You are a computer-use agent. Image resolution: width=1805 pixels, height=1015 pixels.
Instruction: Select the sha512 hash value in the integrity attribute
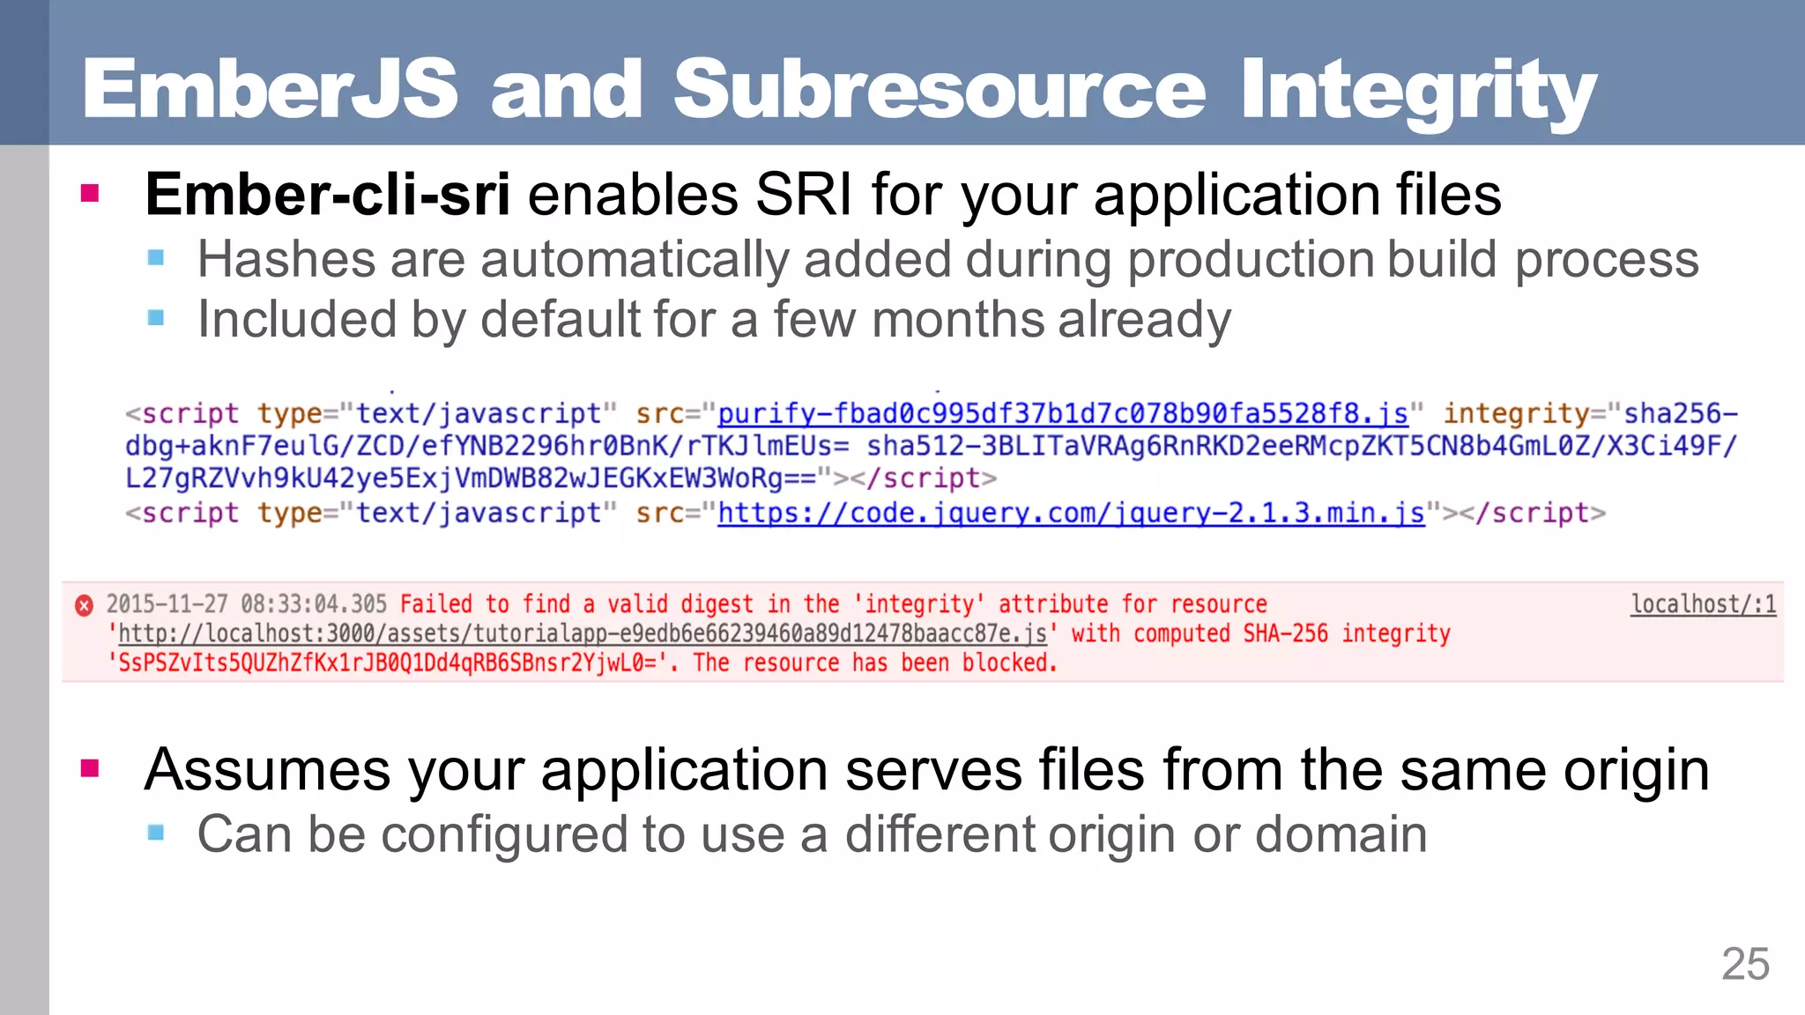click(931, 463)
